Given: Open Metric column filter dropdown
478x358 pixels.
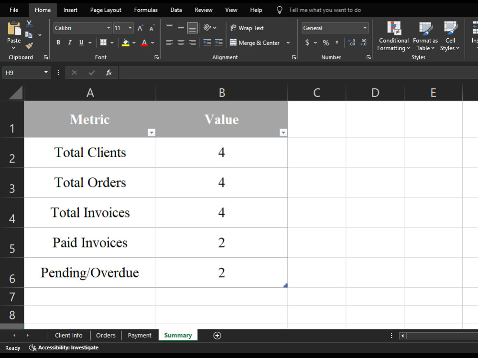Looking at the screenshot, I should click(152, 132).
